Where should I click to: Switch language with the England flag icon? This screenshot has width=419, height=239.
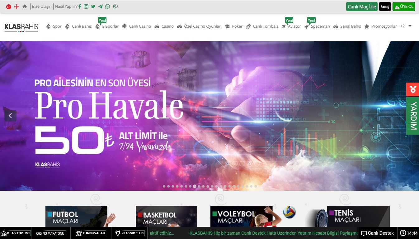[17, 7]
